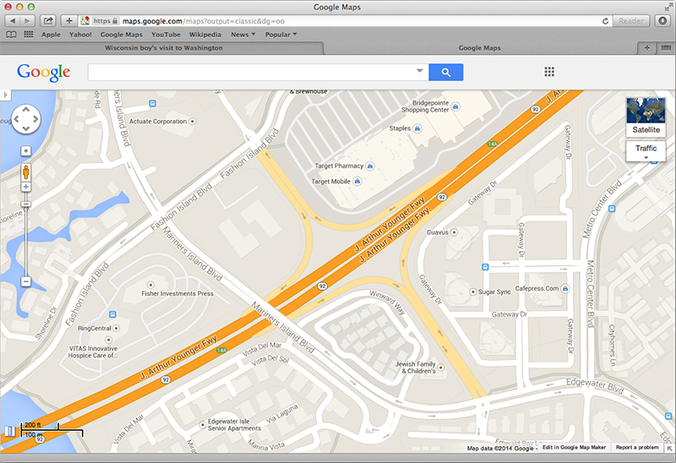Reload the page with the refresh icon
This screenshot has height=463, width=676.
coord(605,20)
